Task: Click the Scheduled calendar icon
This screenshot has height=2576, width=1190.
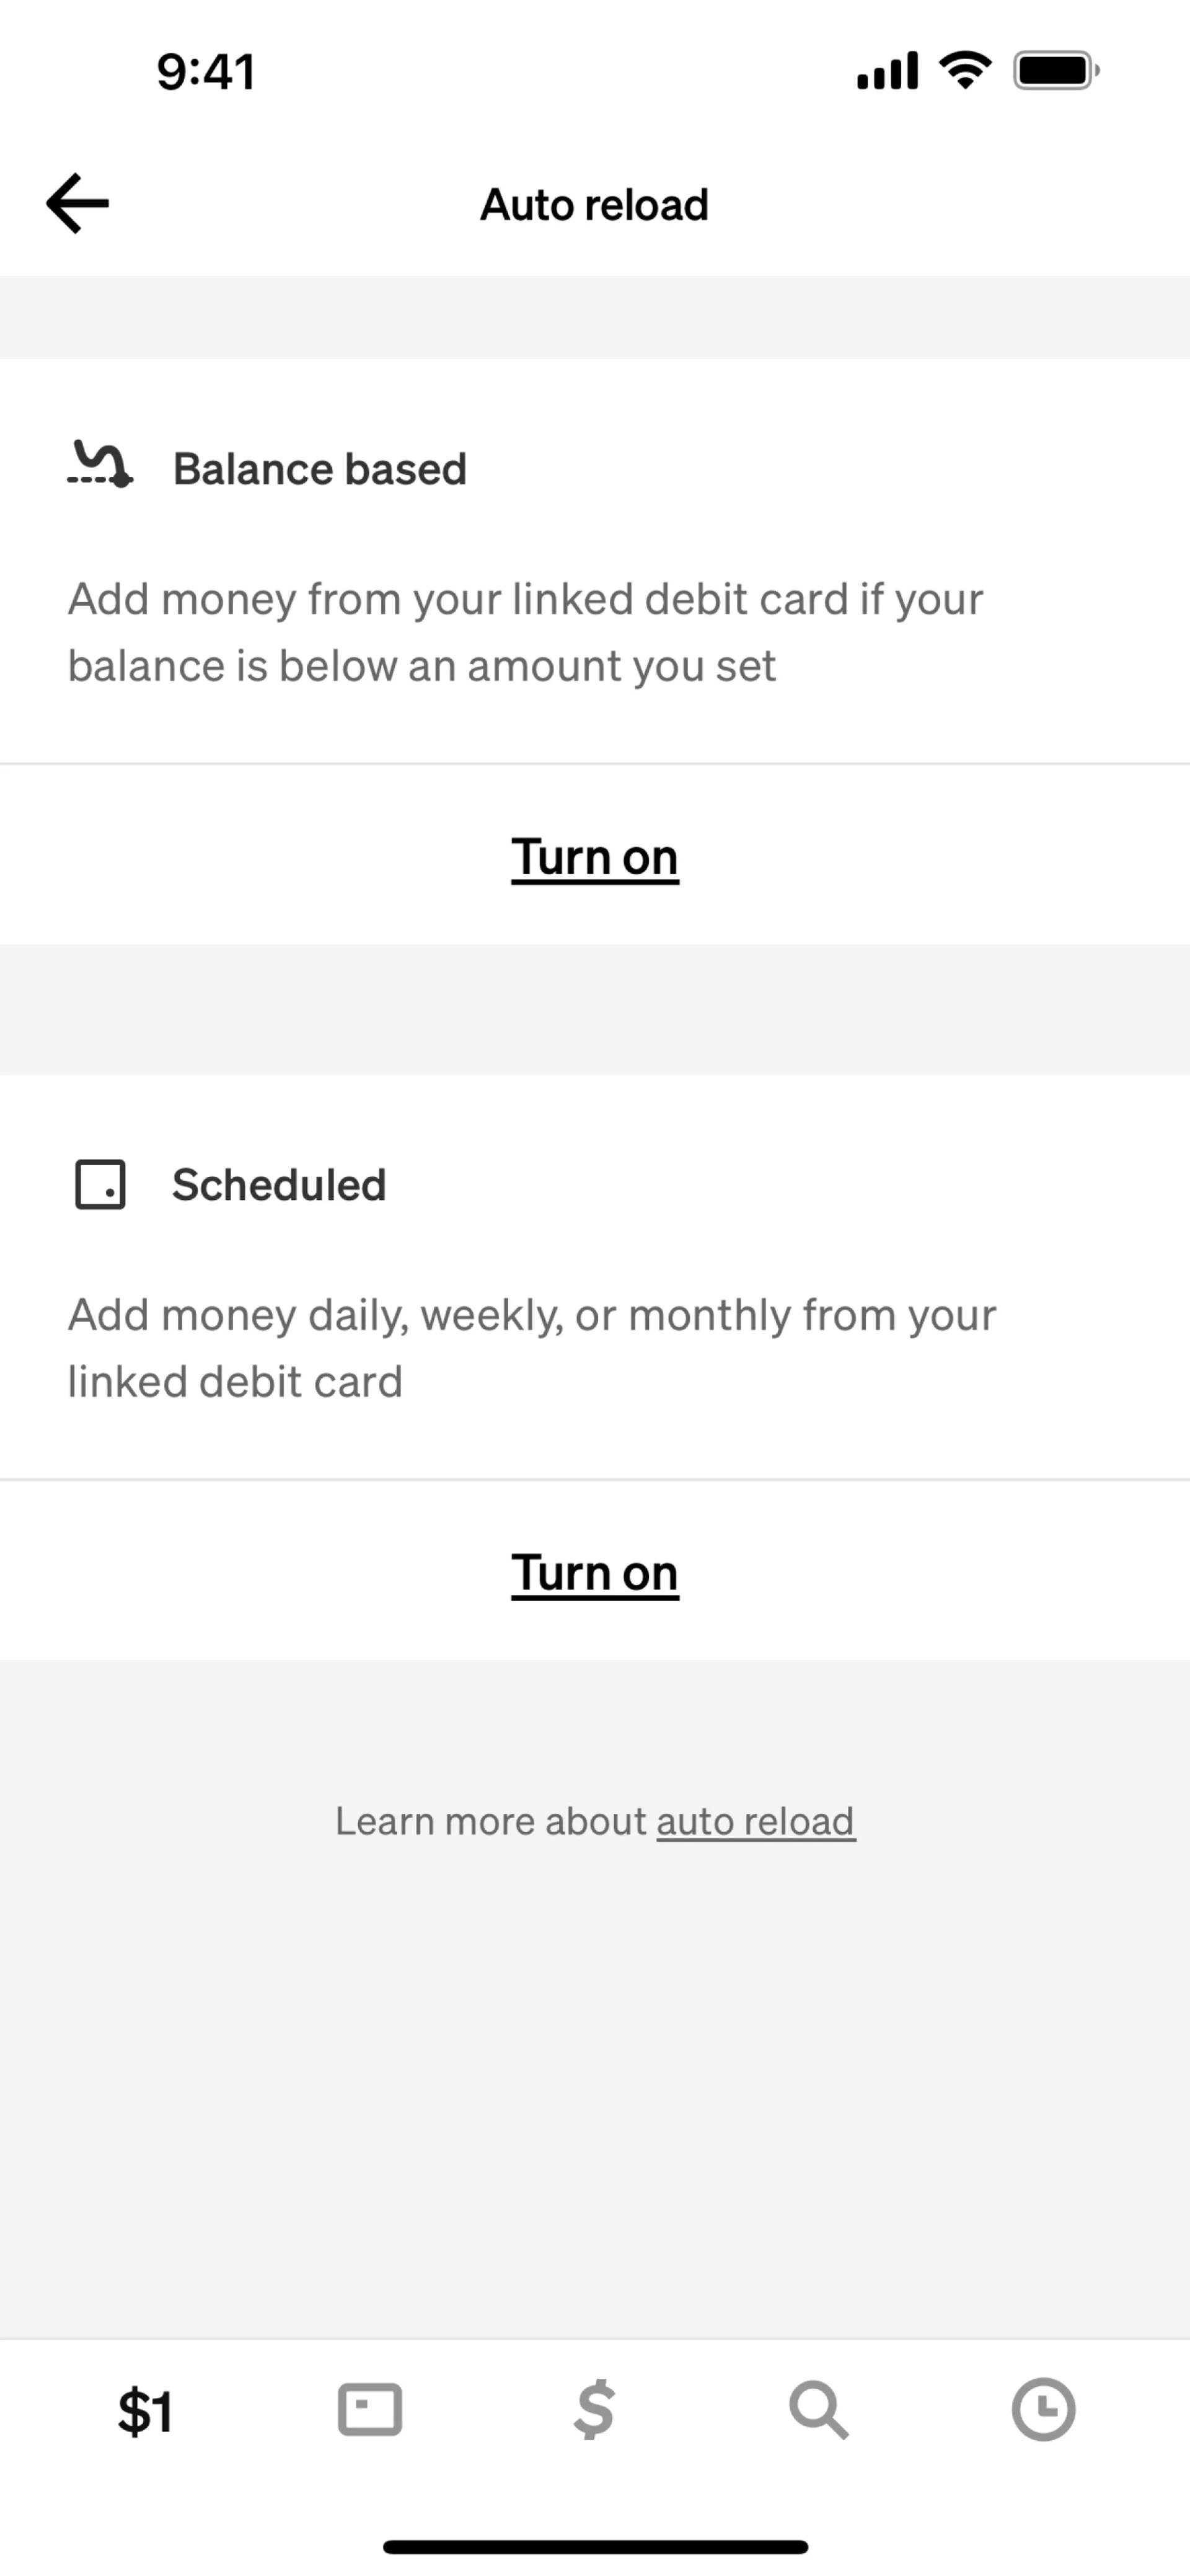Action: coord(100,1184)
